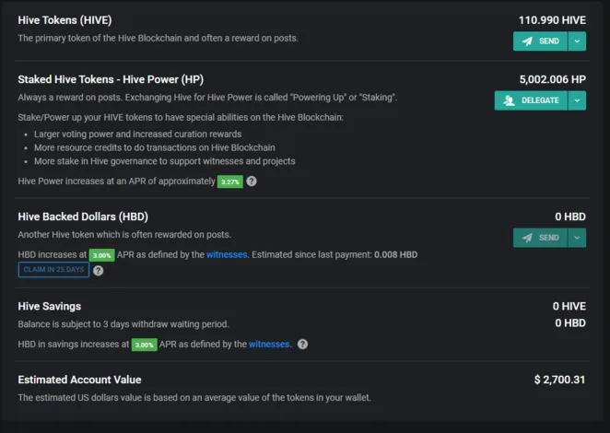Open witnesses link in HBD increases line
Screen dimensions: 610x433
(x=227, y=254)
